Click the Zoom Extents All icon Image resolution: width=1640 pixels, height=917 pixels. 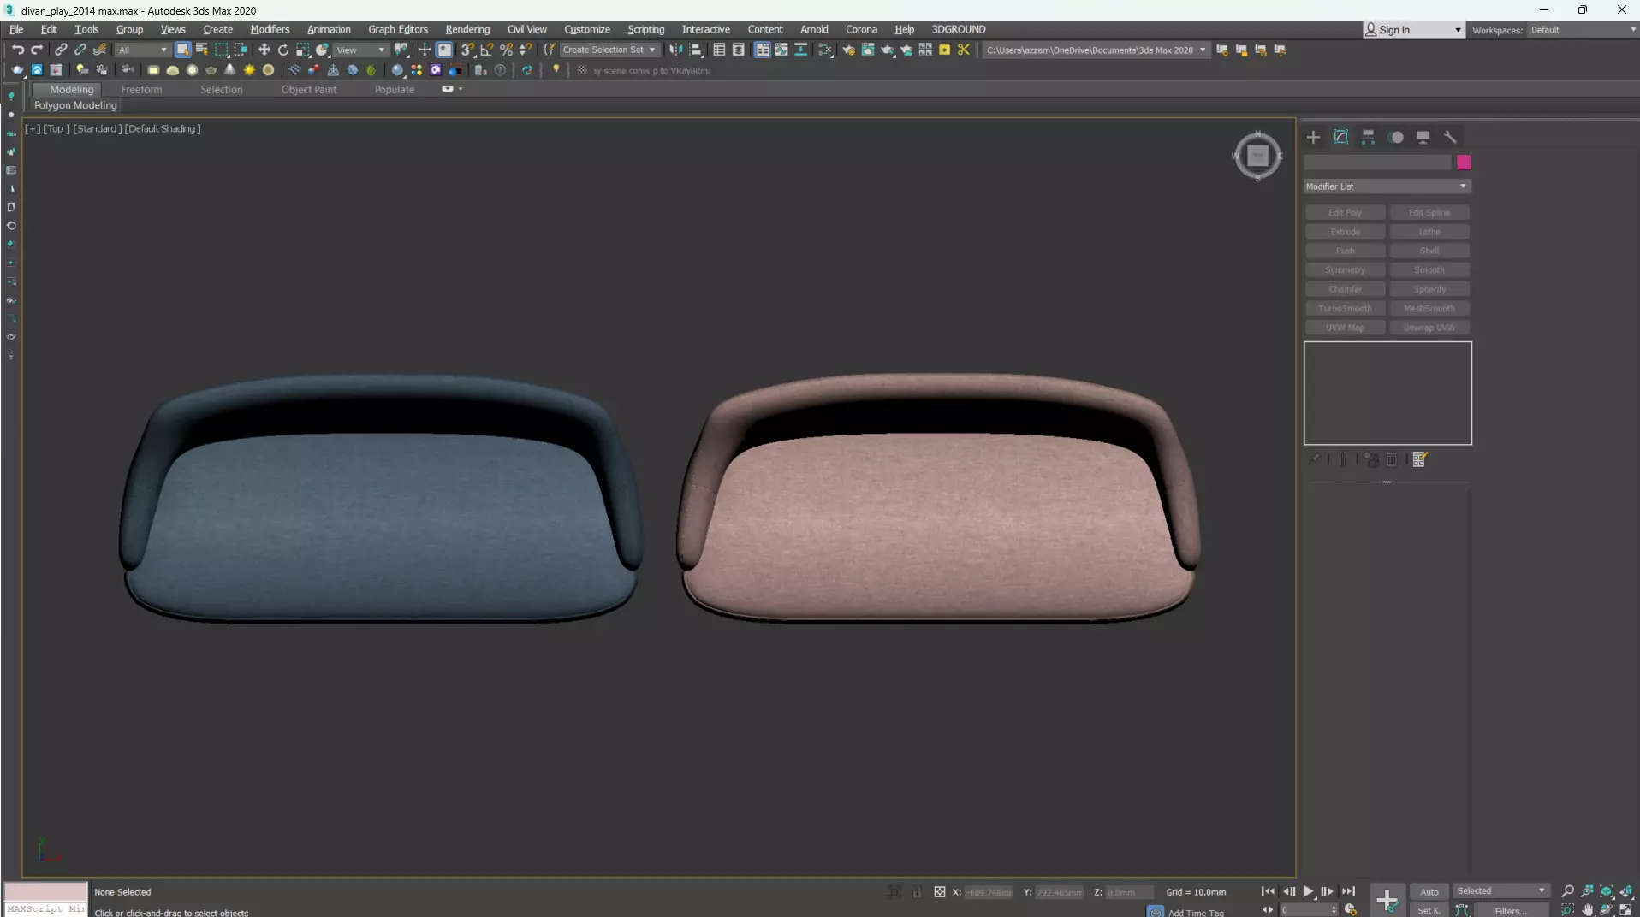[1625, 891]
